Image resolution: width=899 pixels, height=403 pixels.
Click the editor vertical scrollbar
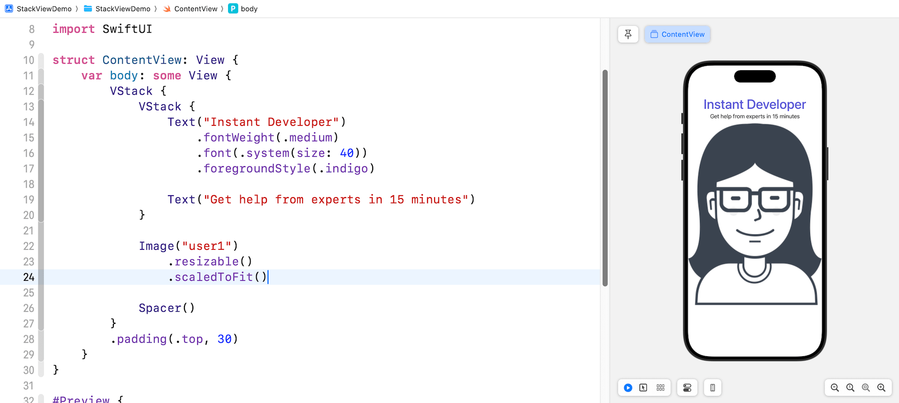[605, 178]
